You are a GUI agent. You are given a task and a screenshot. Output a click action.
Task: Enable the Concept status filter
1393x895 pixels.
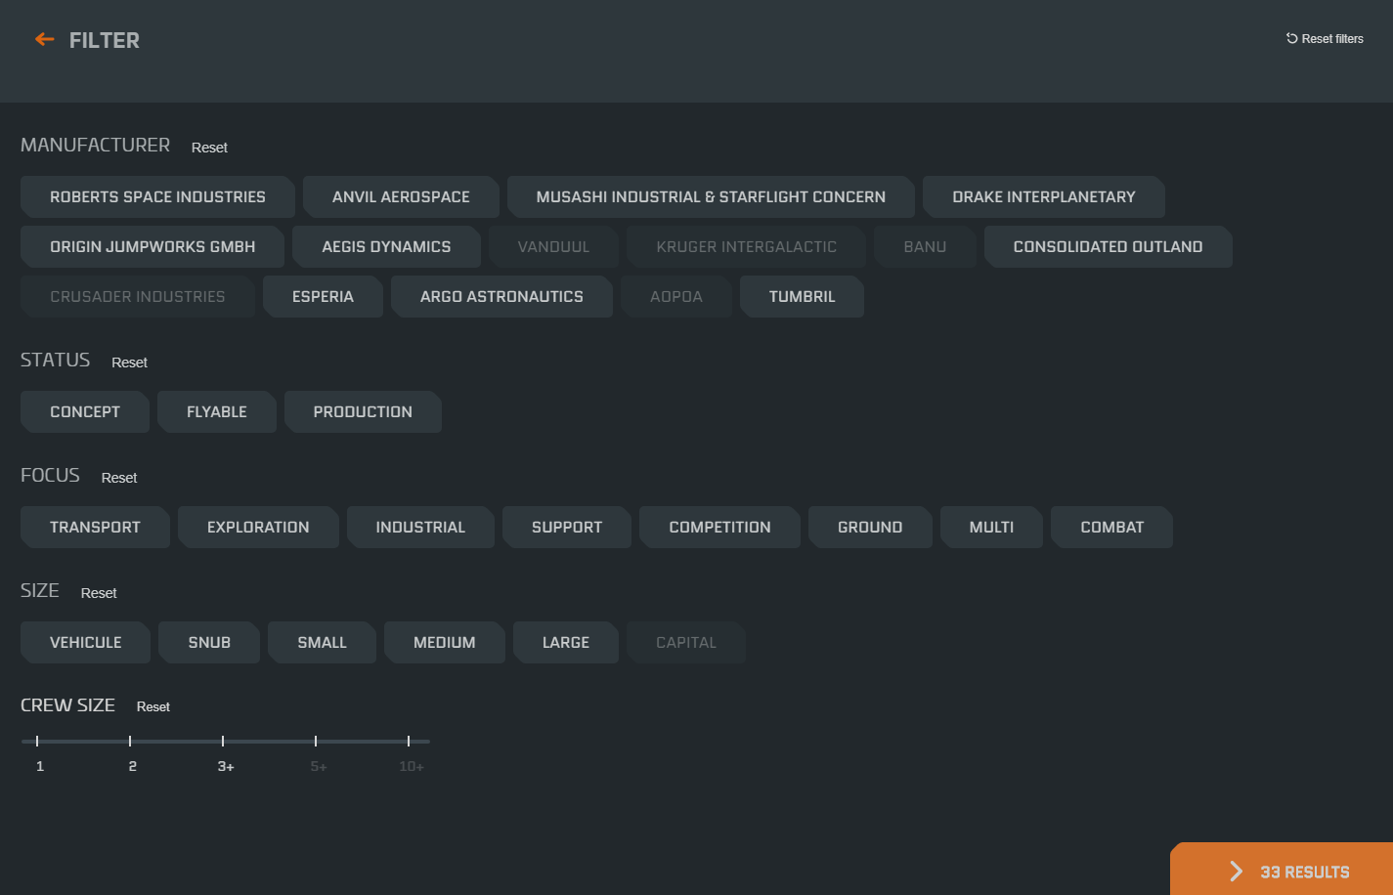(x=85, y=412)
